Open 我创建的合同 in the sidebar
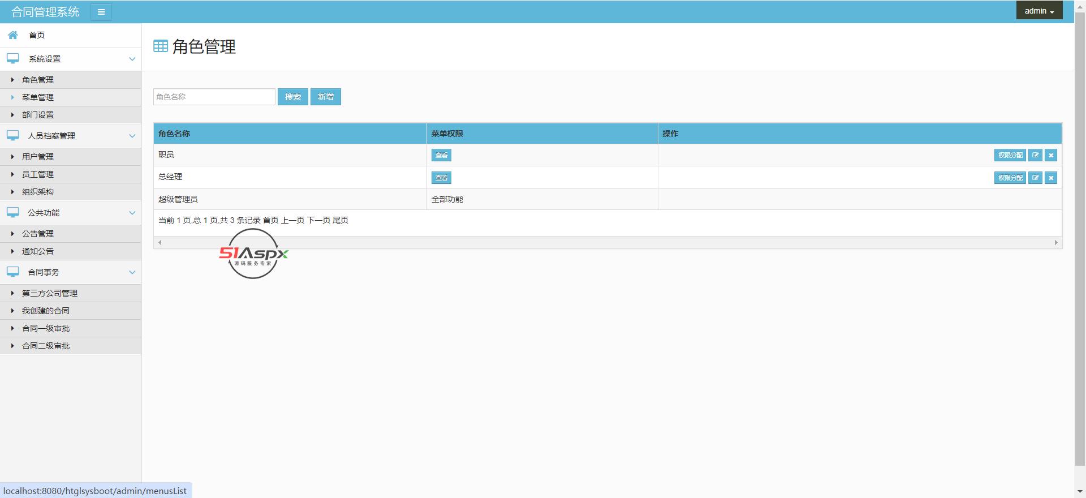Viewport: 1086px width, 498px height. coord(71,311)
